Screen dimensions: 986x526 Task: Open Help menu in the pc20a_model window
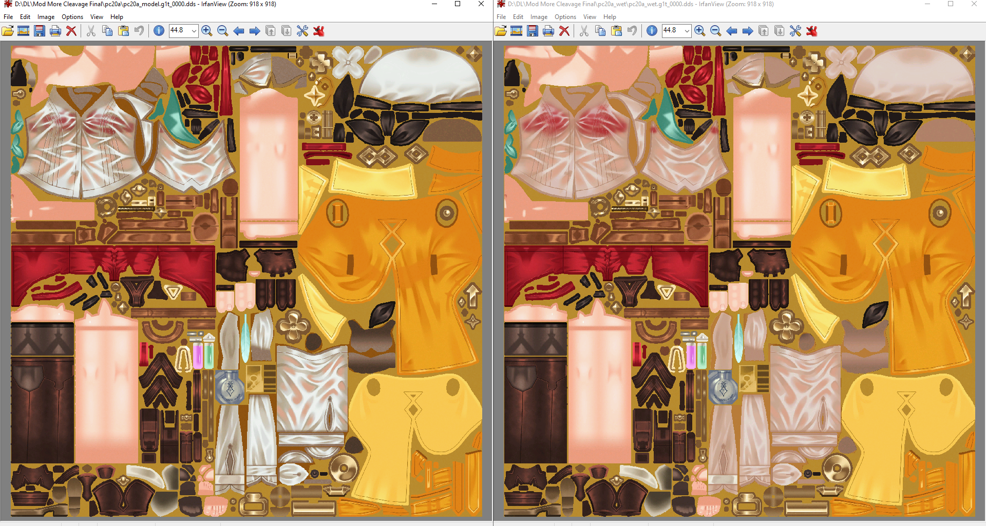[117, 17]
